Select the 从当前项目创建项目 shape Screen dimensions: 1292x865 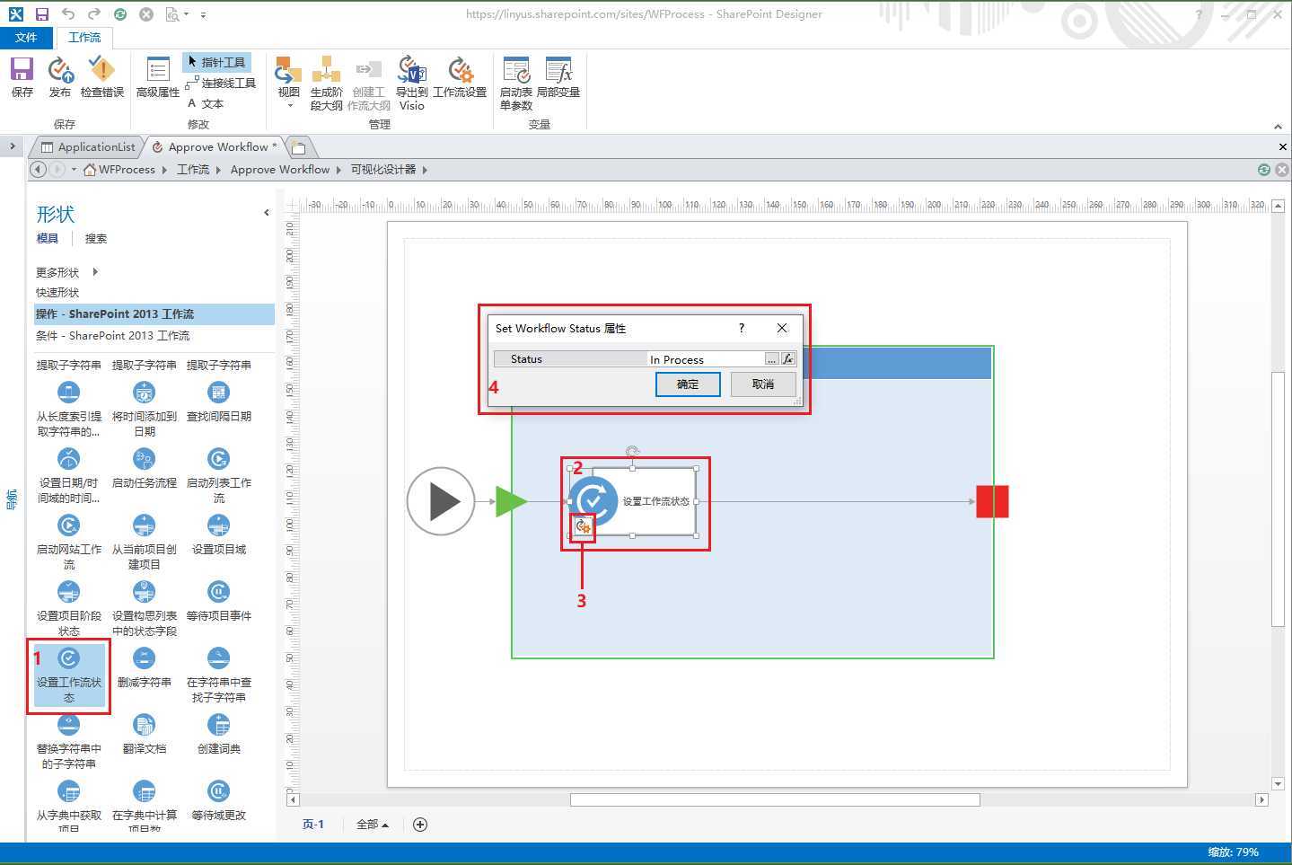144,542
